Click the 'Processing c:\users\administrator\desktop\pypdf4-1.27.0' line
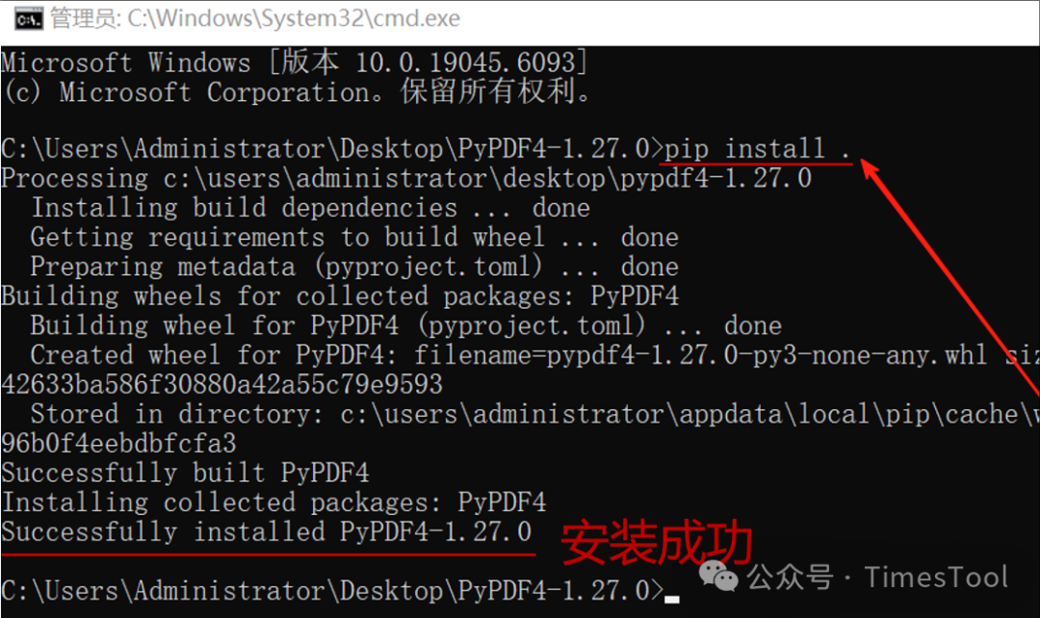The width and height of the screenshot is (1040, 618). [406, 178]
